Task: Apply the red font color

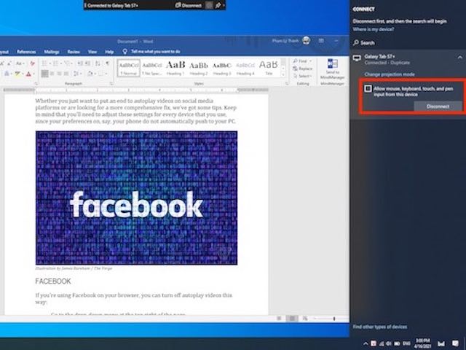Action: [28, 74]
